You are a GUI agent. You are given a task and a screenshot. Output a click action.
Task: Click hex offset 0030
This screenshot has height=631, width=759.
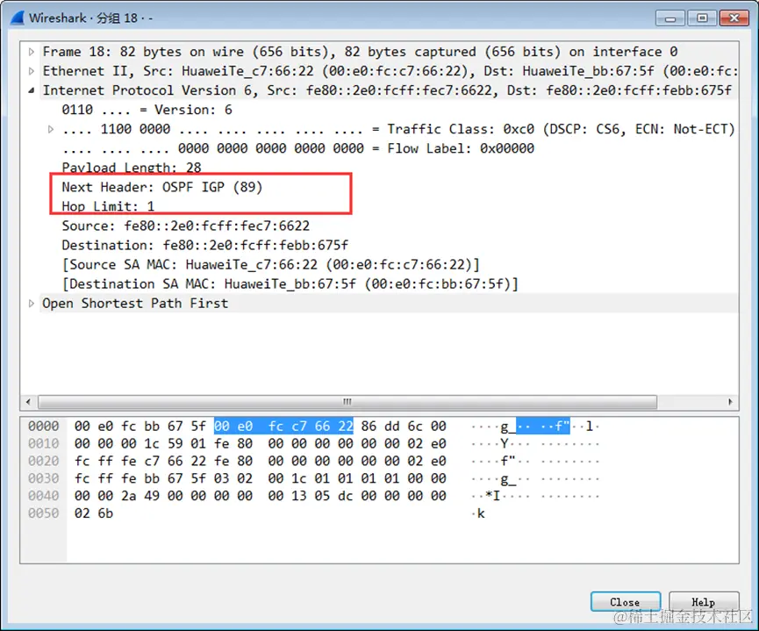click(x=44, y=478)
